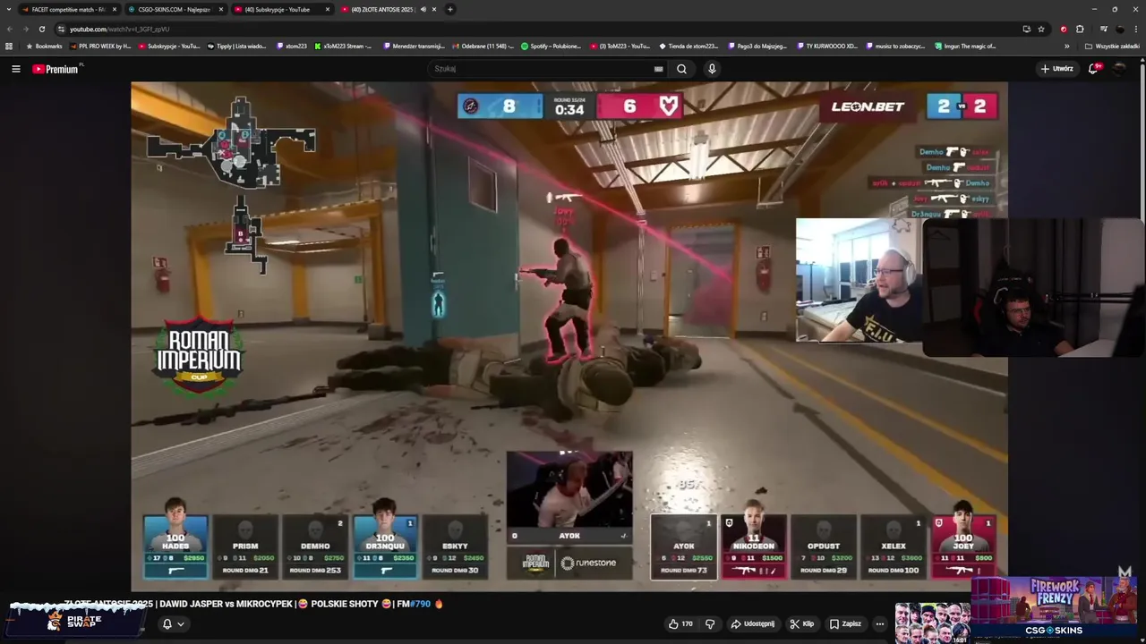Viewport: 1146px width, 644px height.
Task: Open the Pirate Swap channel logo
Action: point(73,620)
